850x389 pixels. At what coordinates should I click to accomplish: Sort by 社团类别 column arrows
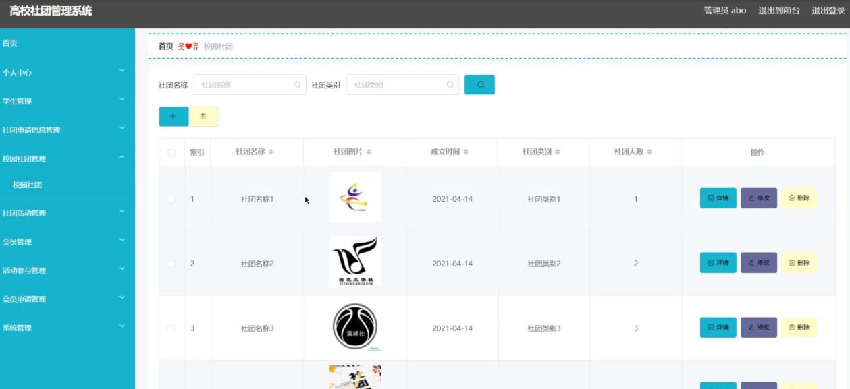pos(558,152)
